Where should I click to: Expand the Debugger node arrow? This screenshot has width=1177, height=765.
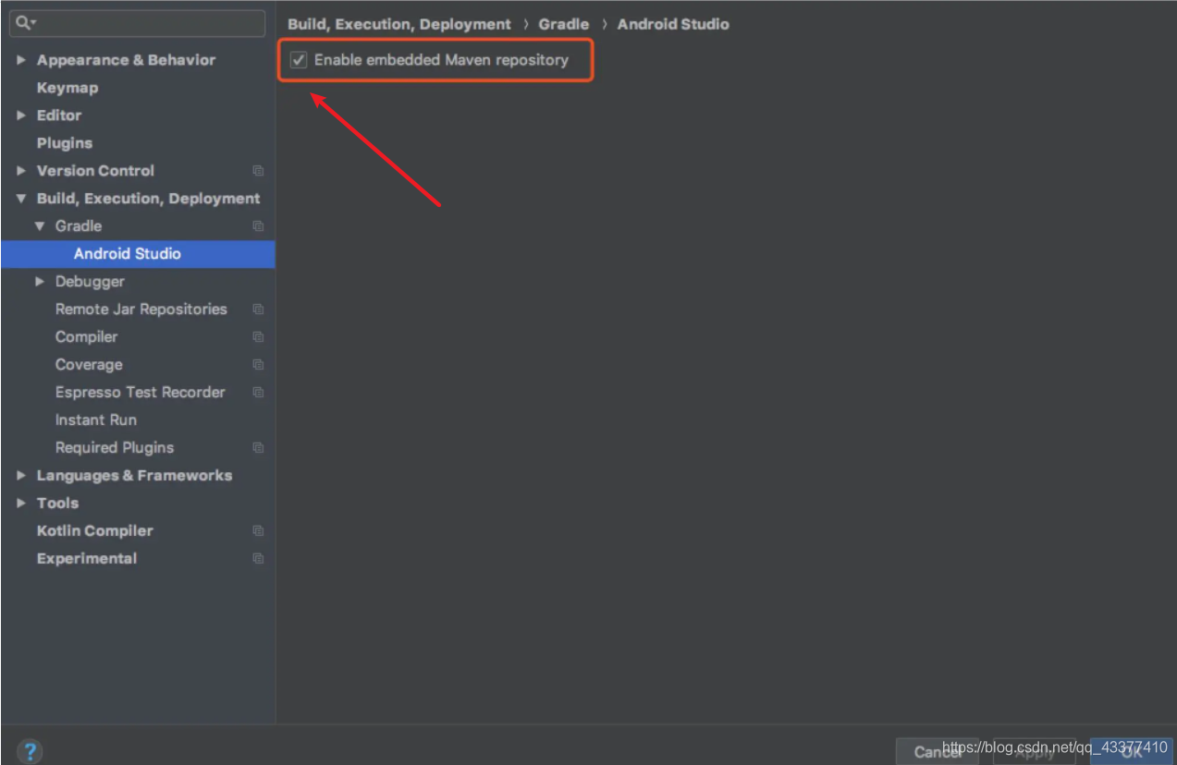(40, 282)
